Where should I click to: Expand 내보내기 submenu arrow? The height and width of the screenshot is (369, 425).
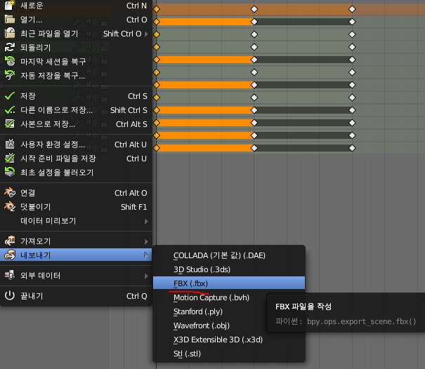point(146,255)
